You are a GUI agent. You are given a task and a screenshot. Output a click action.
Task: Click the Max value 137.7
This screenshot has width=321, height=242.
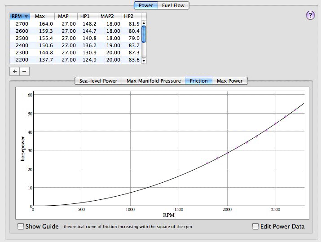pyautogui.click(x=46, y=60)
